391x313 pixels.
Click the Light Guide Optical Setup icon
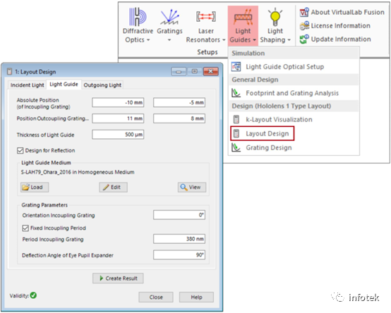236,66
